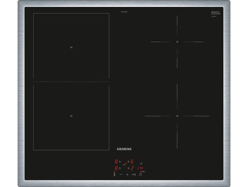Touch the bell kitchen alarm symbol
248x187 pixels.
coord(141,163)
